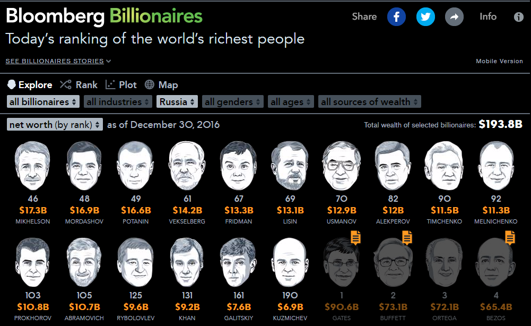Click the Twitter share icon
Screen dimensions: 531x326
click(425, 16)
